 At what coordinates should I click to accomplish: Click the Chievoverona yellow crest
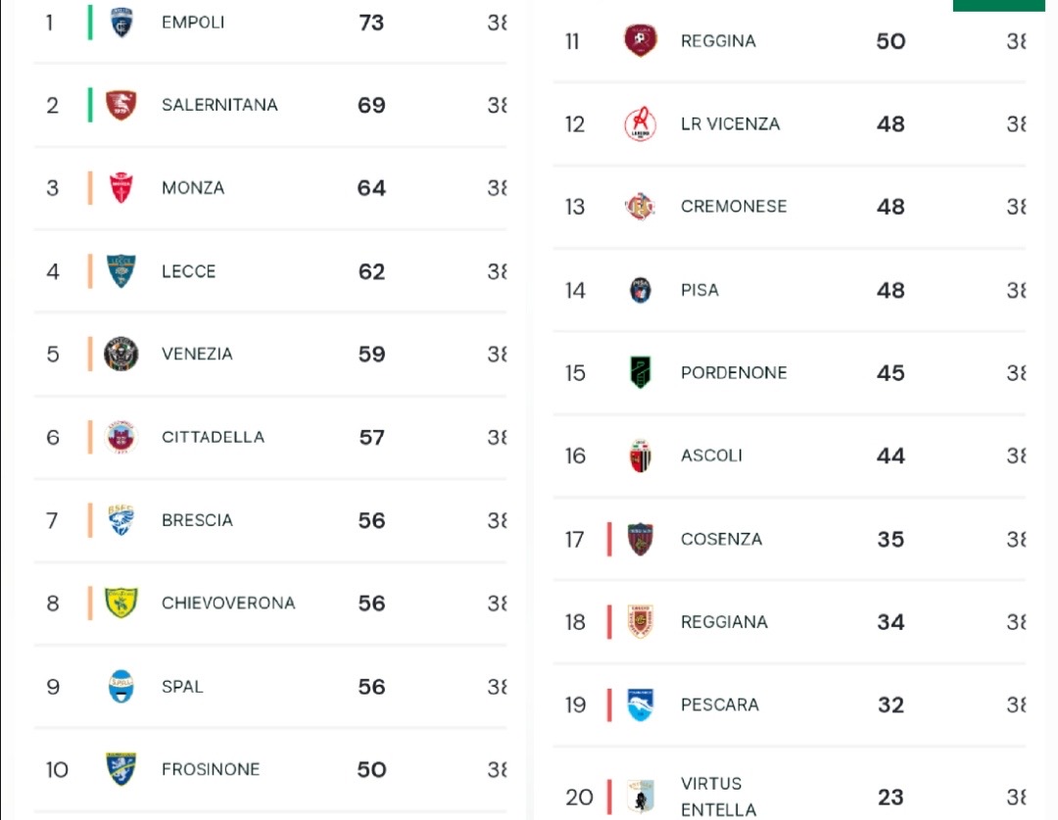point(121,603)
